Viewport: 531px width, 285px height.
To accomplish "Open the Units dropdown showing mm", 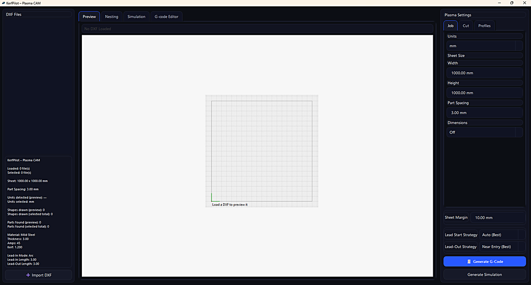I will (485, 46).
